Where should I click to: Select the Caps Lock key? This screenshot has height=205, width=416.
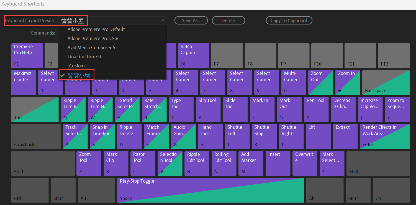point(36,136)
